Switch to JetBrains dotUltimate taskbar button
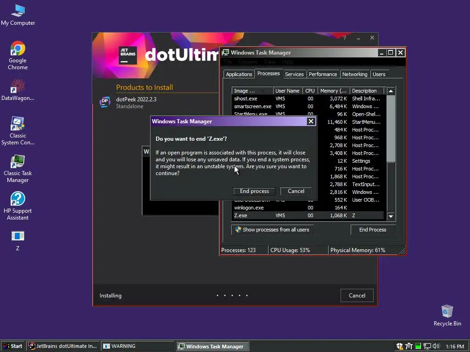This screenshot has width=470, height=352. pos(63,346)
